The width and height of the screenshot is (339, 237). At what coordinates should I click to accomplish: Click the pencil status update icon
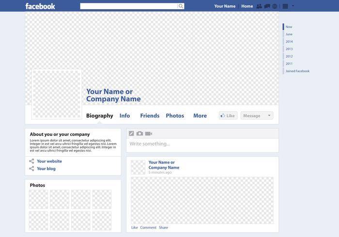click(131, 133)
